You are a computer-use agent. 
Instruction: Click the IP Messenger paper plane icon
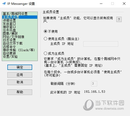pos(4,4)
